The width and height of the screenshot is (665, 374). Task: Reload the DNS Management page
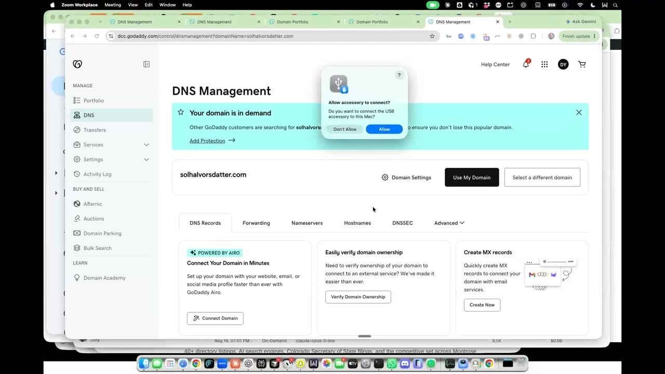[x=97, y=36]
